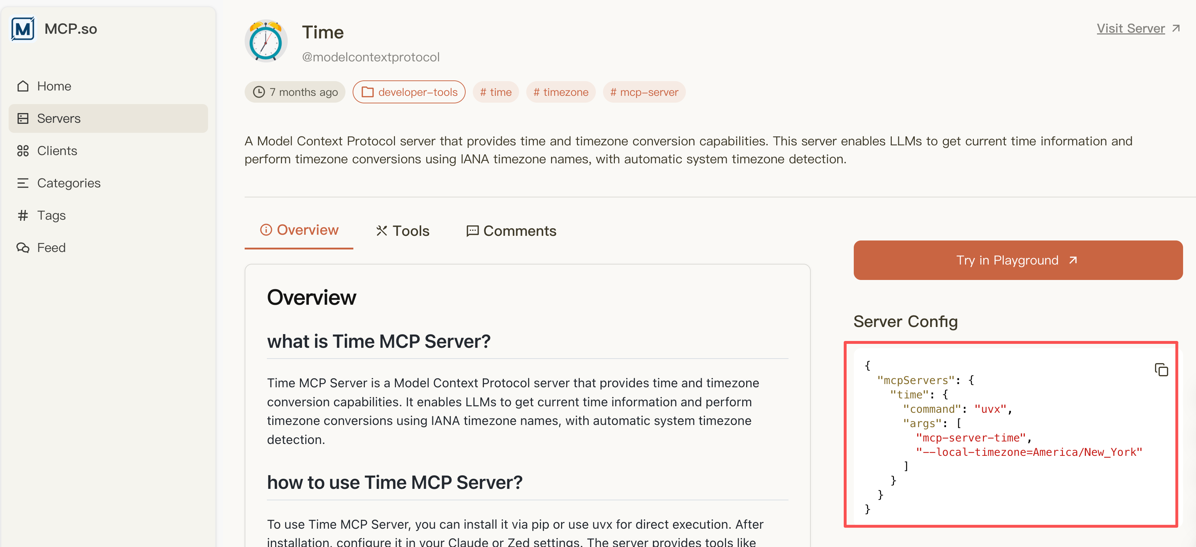Click the 7 months ago badge
This screenshot has height=547, width=1196.
[x=295, y=92]
